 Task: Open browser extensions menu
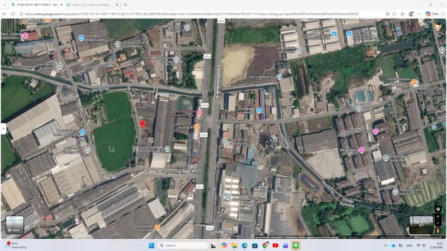402,13
